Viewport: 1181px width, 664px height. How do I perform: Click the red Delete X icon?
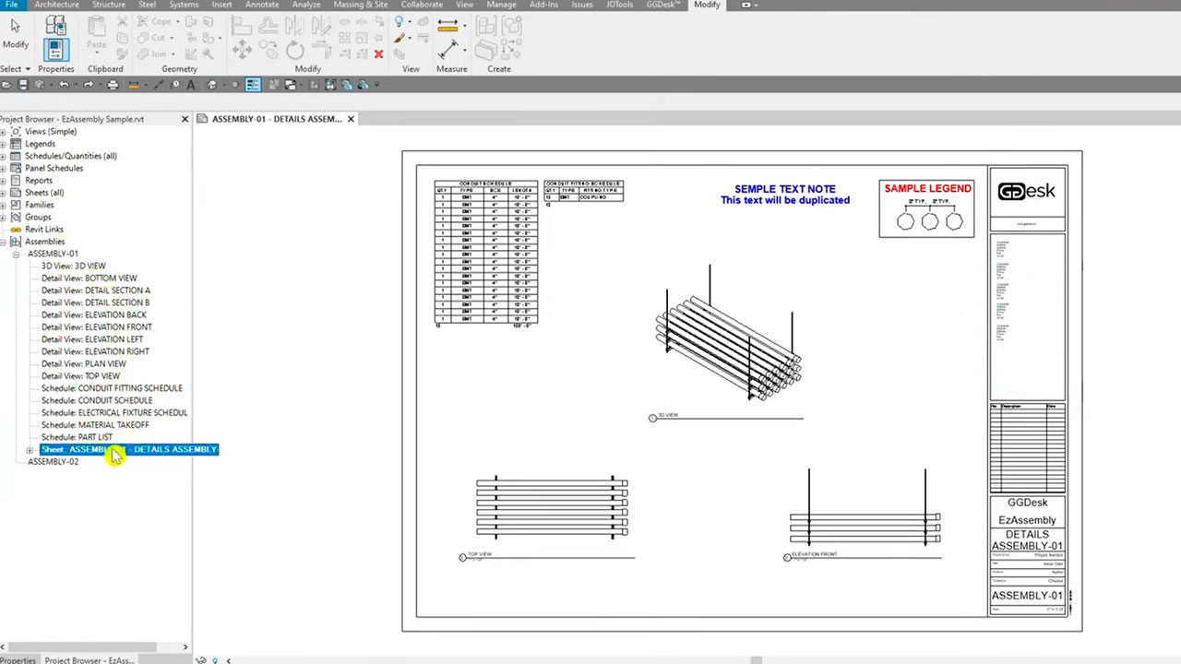(x=378, y=54)
